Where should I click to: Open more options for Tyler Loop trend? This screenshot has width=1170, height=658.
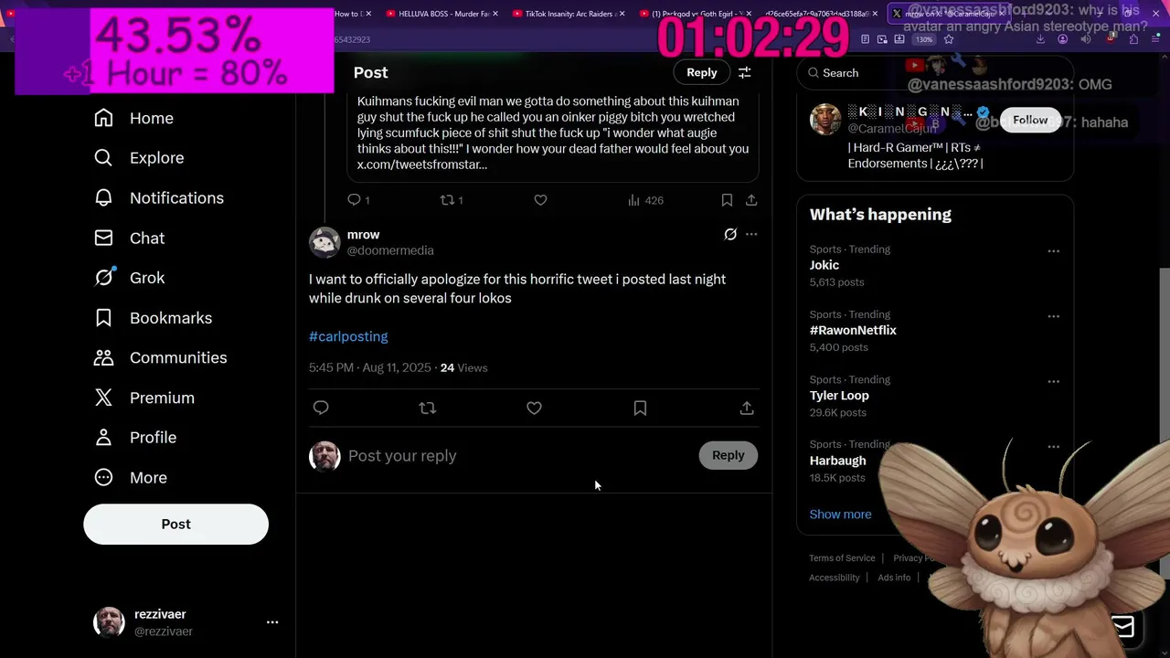click(1054, 381)
